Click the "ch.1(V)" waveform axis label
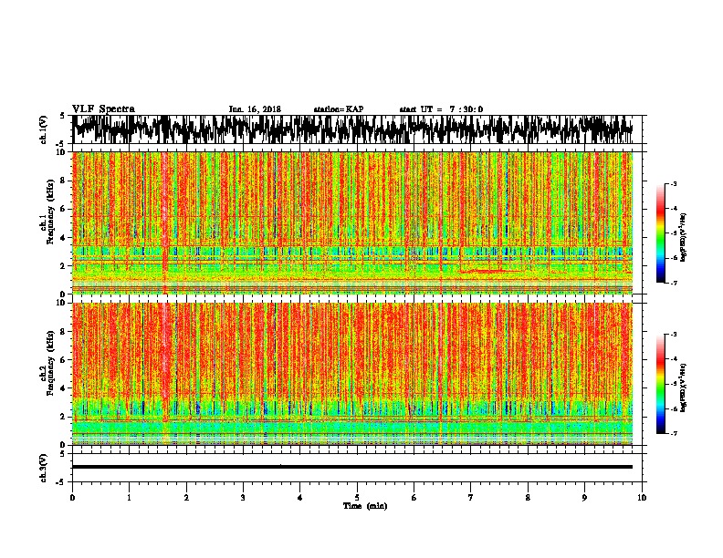The height and width of the screenshot is (558, 723). pyautogui.click(x=44, y=129)
